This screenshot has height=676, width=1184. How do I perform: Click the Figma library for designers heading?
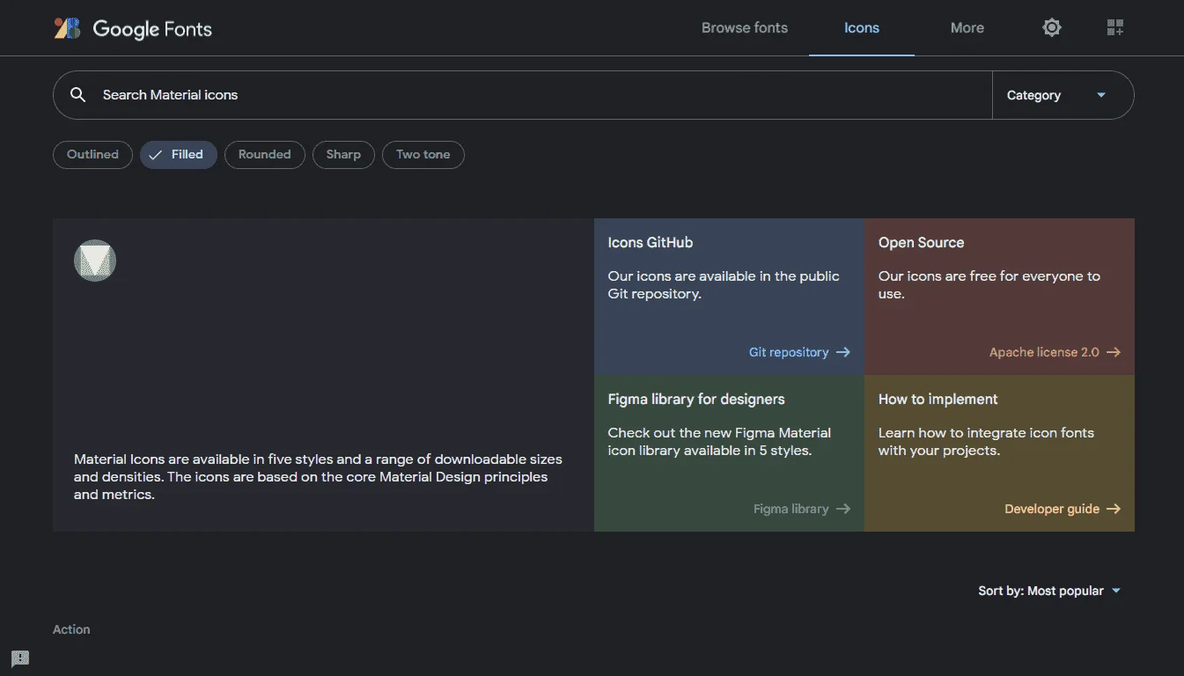(696, 400)
